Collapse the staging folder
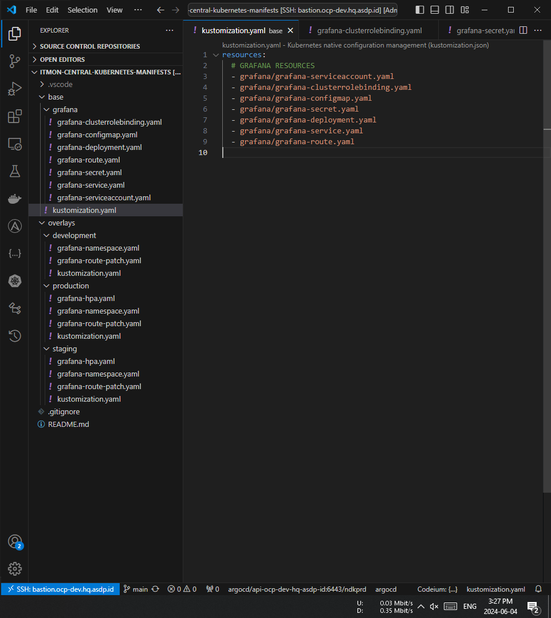The width and height of the screenshot is (551, 618). pos(106,349)
